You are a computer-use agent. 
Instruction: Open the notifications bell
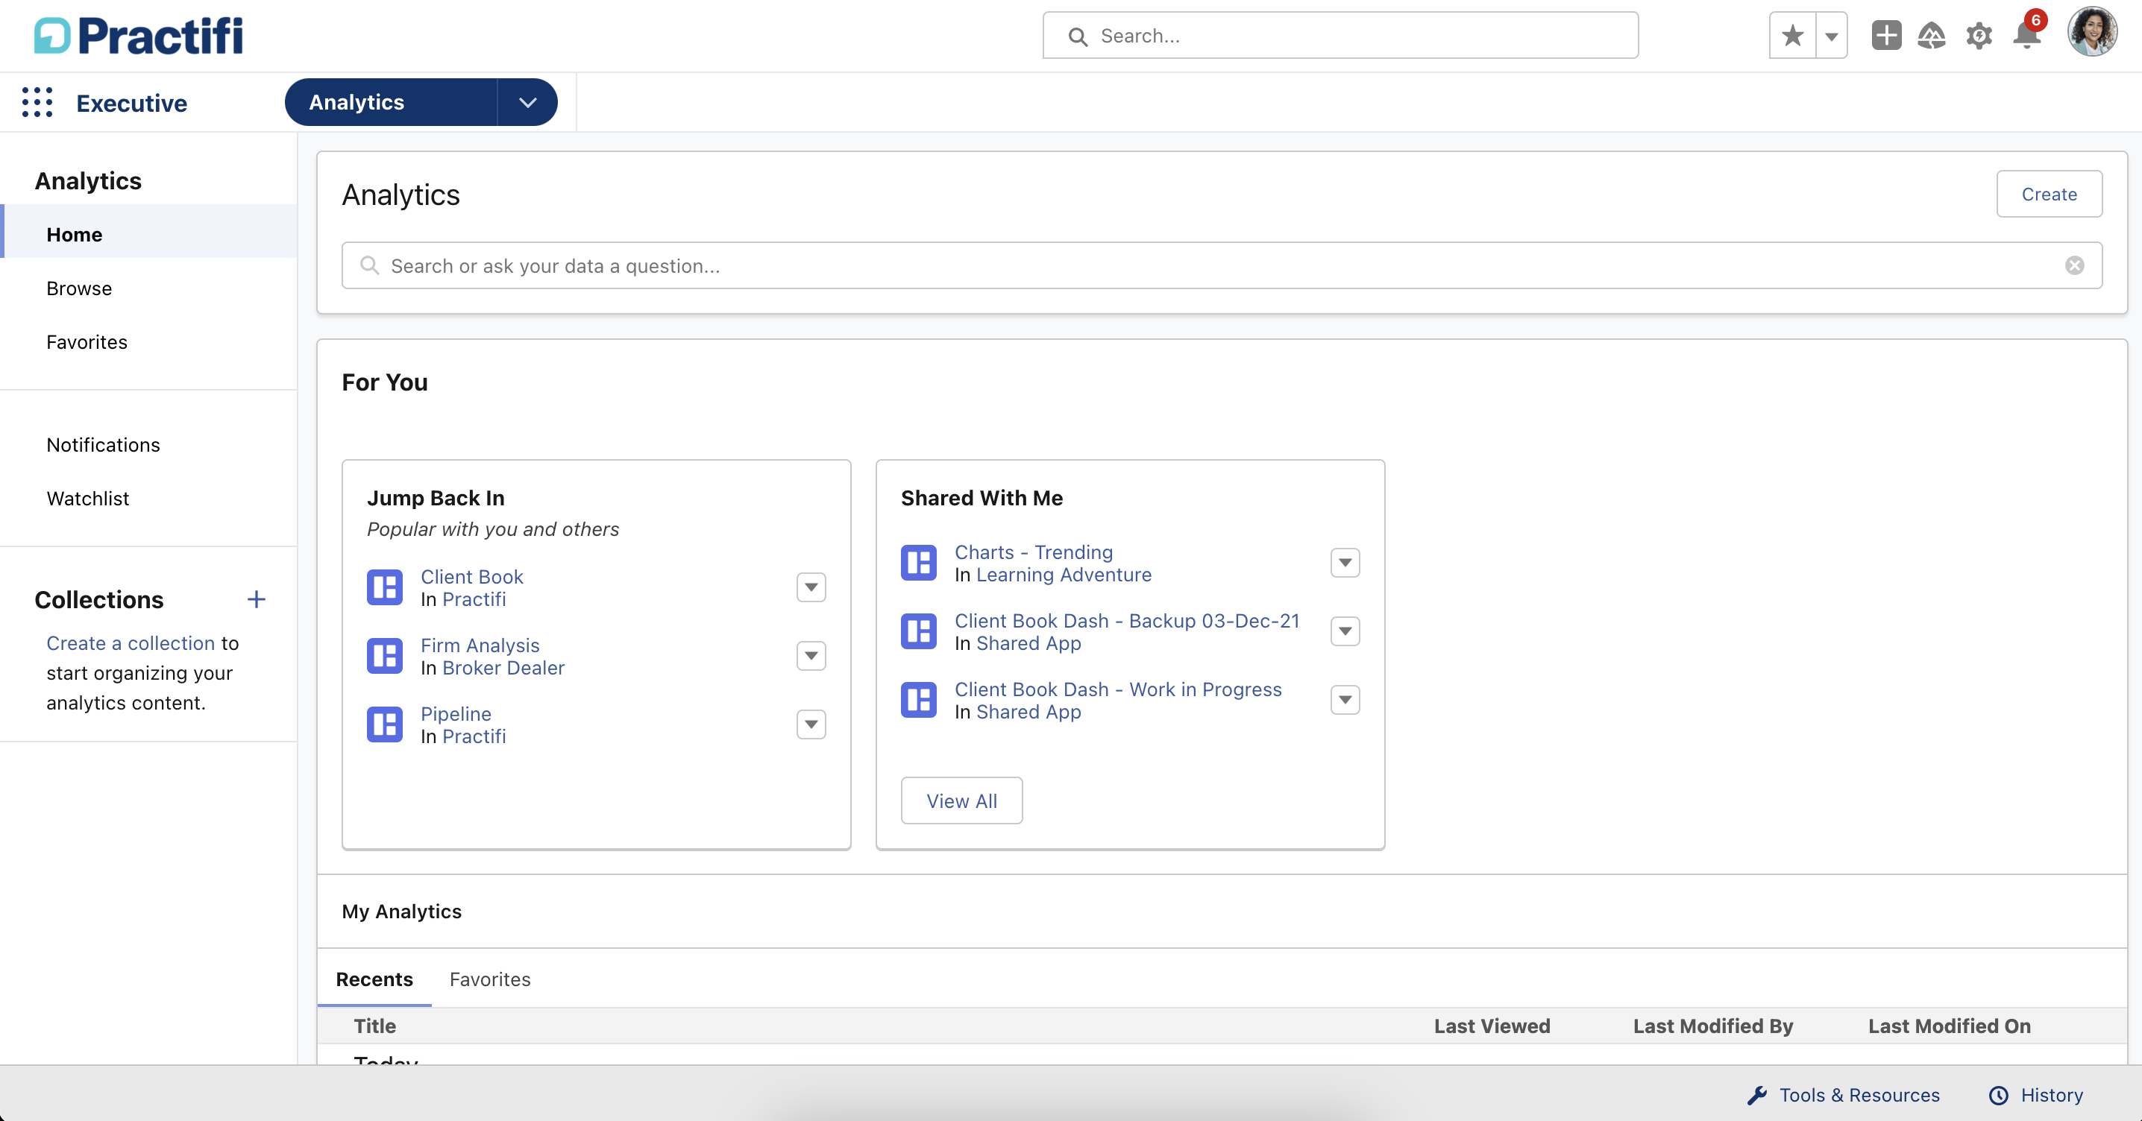pos(2026,36)
